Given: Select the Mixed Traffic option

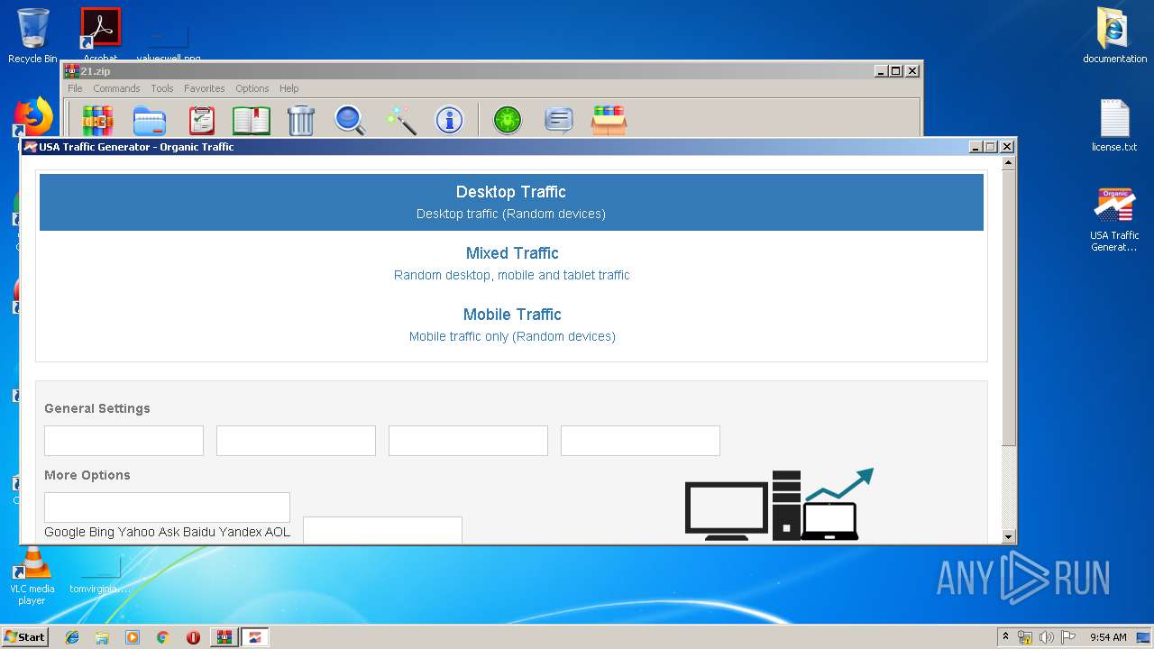Looking at the screenshot, I should tap(511, 263).
